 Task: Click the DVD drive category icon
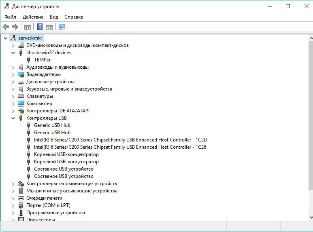(x=21, y=45)
